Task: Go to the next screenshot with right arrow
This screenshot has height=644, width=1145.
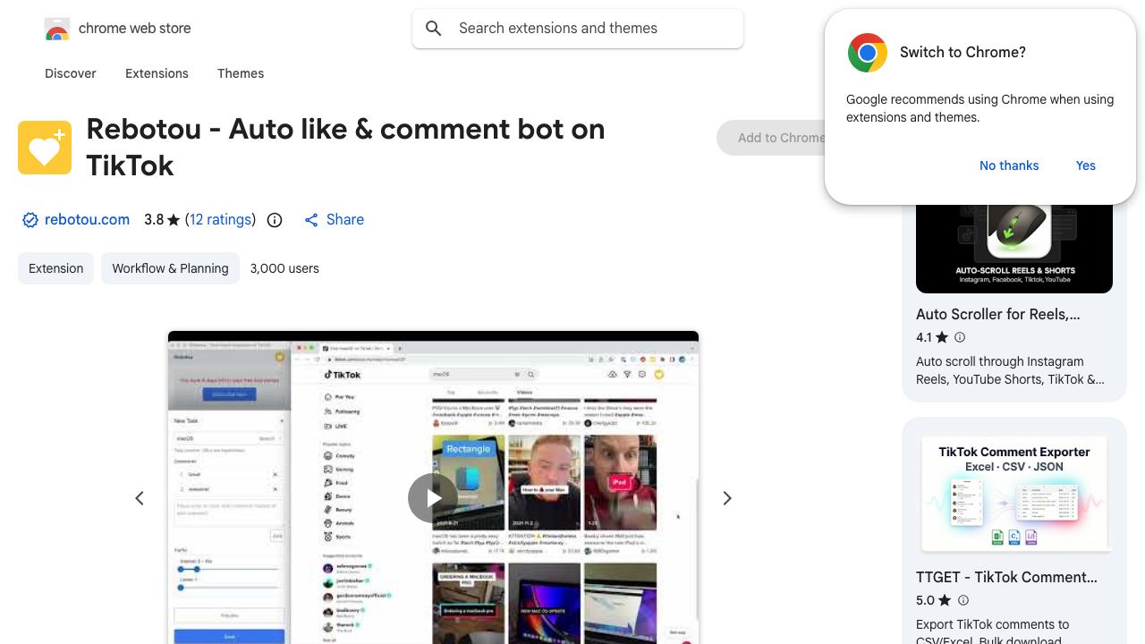Action: [x=727, y=498]
